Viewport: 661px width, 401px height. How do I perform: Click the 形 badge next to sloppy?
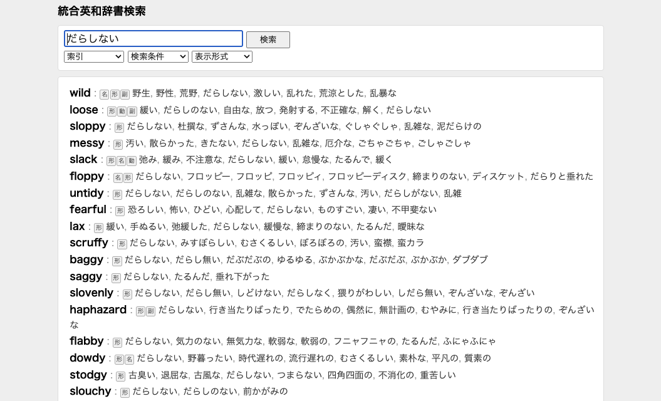[118, 127]
